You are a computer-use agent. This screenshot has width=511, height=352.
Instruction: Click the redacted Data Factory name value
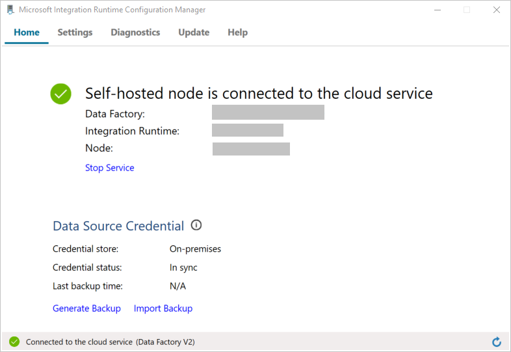coord(268,113)
